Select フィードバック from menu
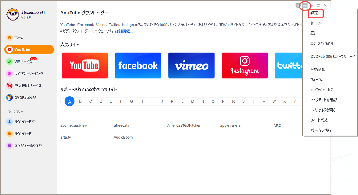358x195 pixels. click(319, 120)
